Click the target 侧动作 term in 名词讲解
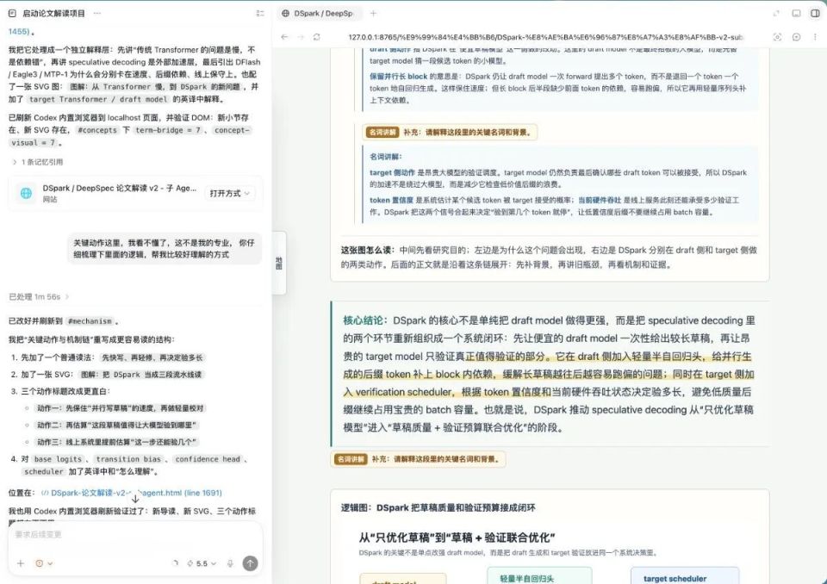The height and width of the screenshot is (584, 827). (392, 172)
